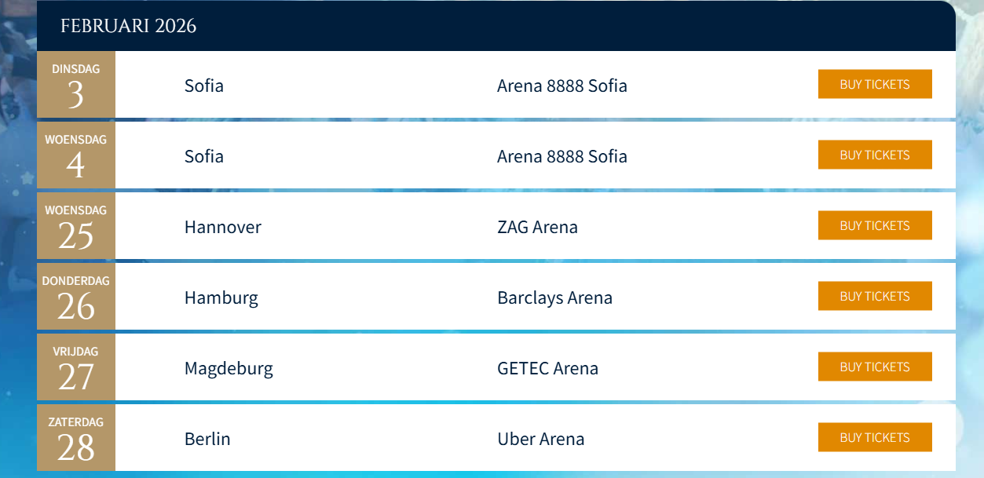Choose the Donderdag 26 date tile
The width and height of the screenshot is (984, 478).
point(76,297)
